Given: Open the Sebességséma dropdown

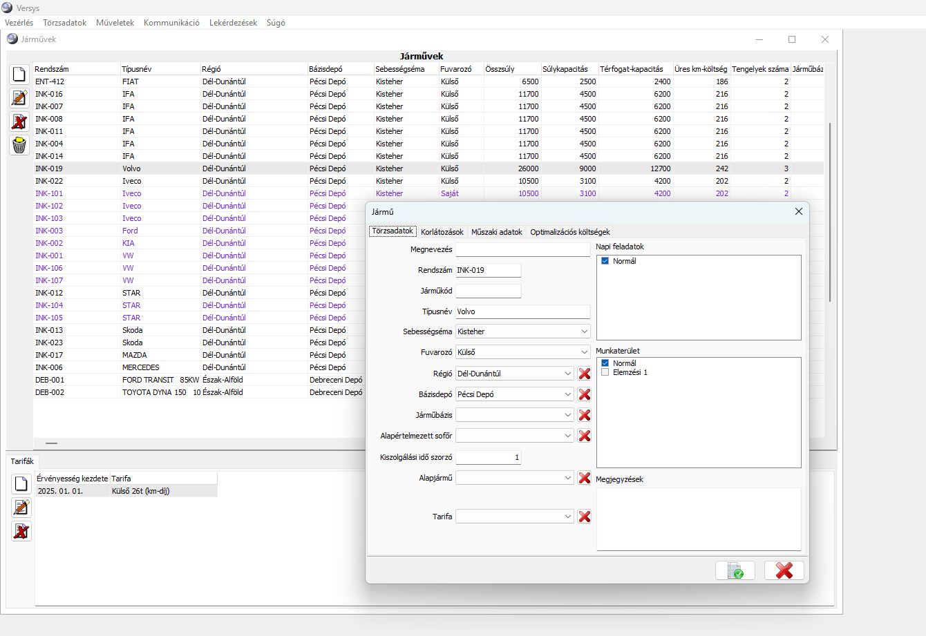Looking at the screenshot, I should [x=584, y=331].
